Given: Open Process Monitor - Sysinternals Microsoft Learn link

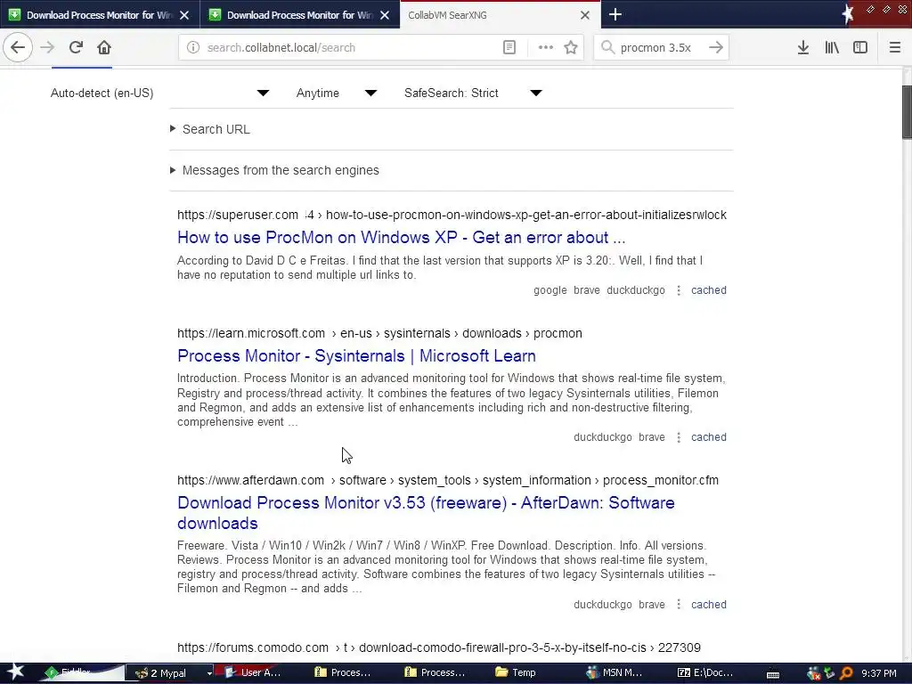Looking at the screenshot, I should tap(356, 356).
